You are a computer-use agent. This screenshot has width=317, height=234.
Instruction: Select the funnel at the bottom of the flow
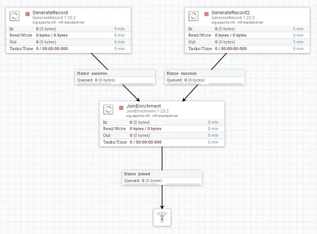pyautogui.click(x=162, y=218)
